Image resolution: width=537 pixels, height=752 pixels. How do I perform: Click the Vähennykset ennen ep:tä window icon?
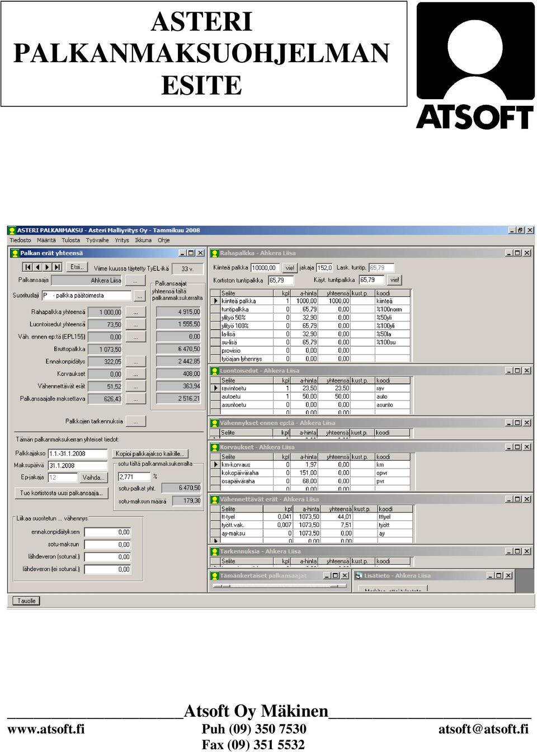(214, 423)
